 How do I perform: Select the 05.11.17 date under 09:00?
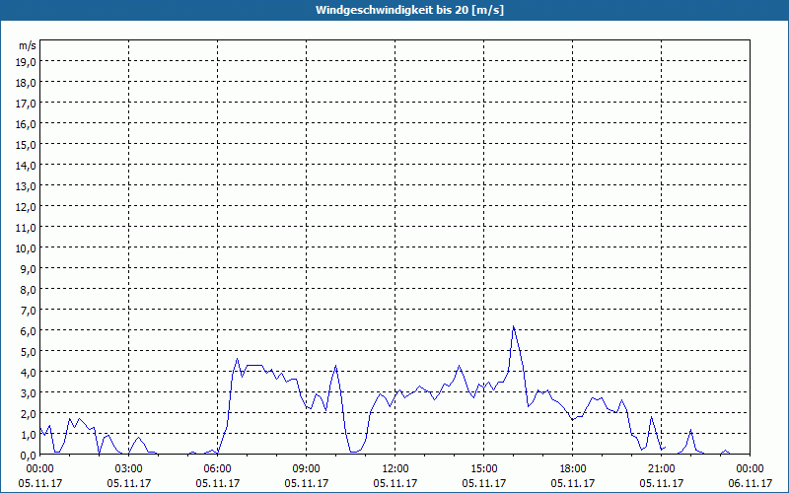click(x=306, y=483)
